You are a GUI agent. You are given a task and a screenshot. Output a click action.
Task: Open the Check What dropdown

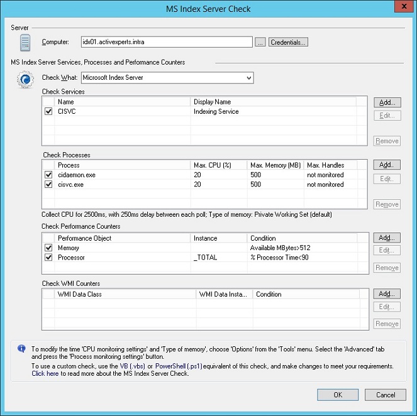[167, 77]
